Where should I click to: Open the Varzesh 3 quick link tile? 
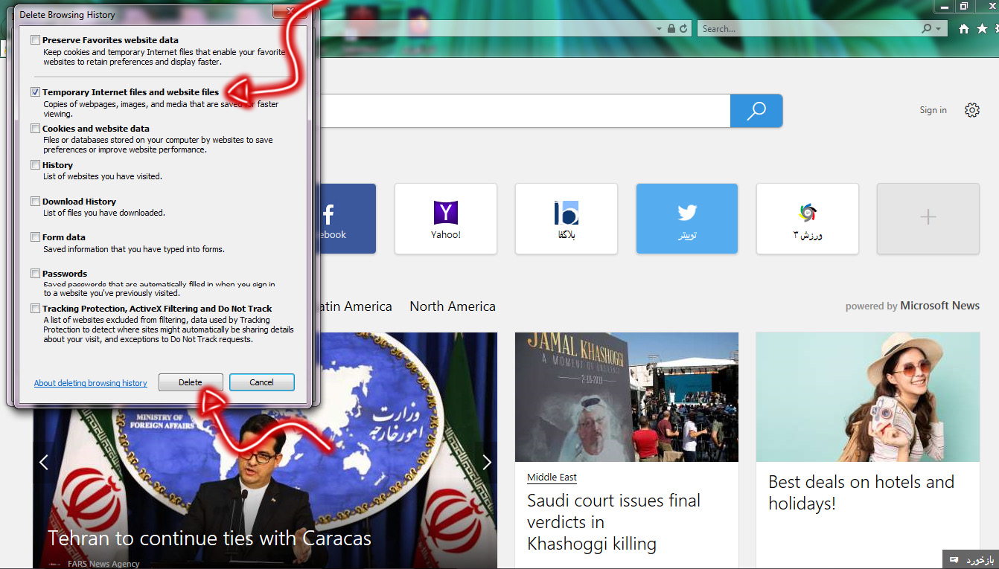pyautogui.click(x=808, y=219)
